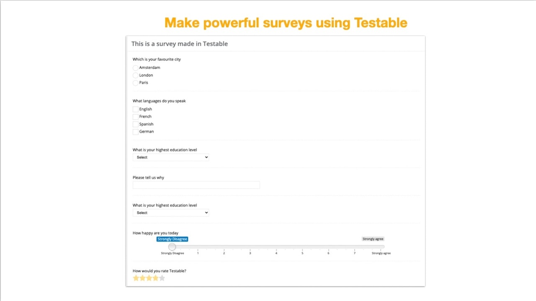Click the grey 'Strongly agree' badge
Image resolution: width=536 pixels, height=301 pixels.
(373, 239)
